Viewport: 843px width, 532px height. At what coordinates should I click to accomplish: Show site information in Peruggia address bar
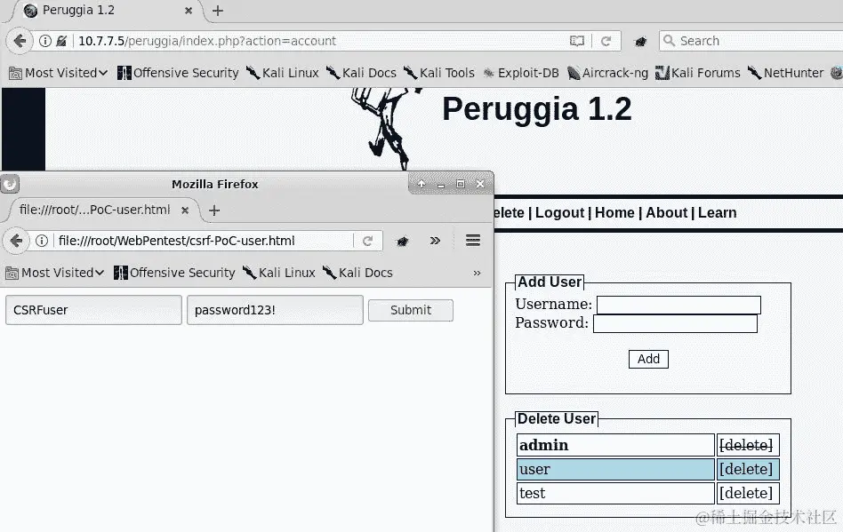45,41
